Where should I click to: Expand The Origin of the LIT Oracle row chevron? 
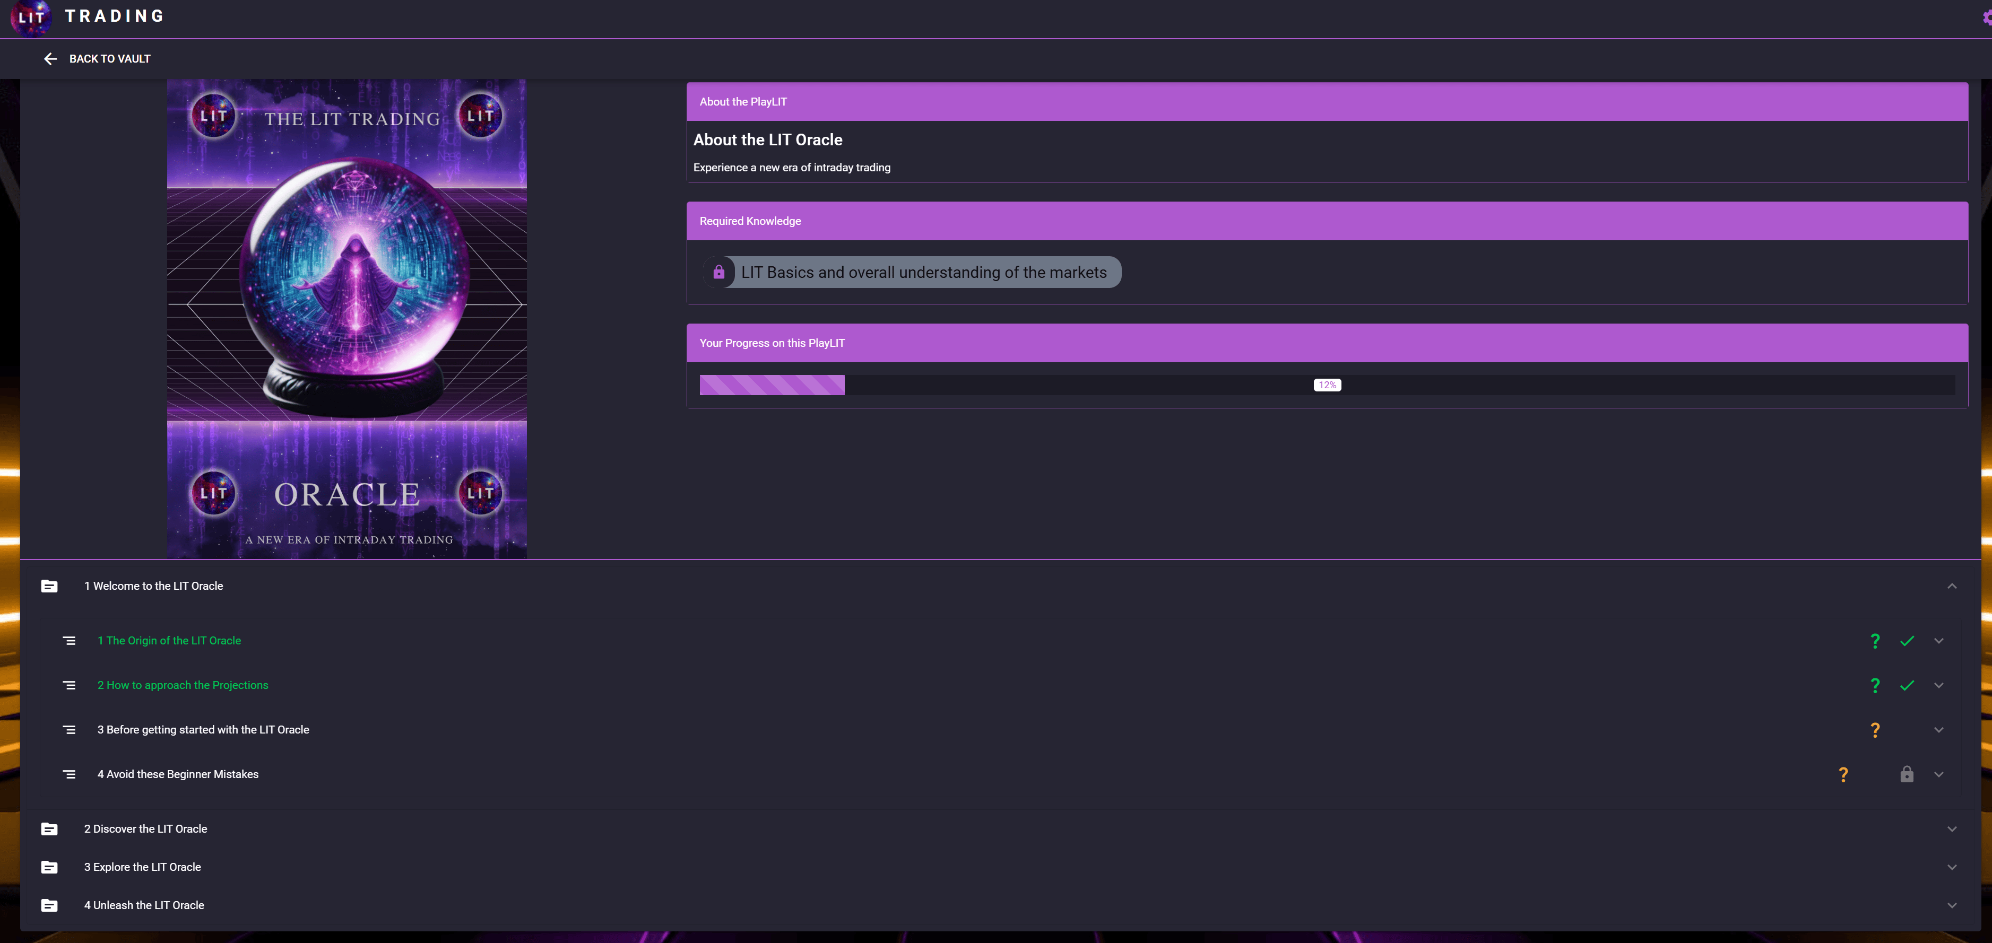click(x=1938, y=641)
